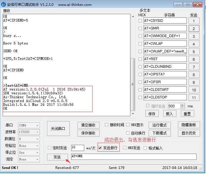Click the 'Sent: 179' status text
Image resolution: width=206 pixels, height=174 pixels.
click(x=116, y=168)
